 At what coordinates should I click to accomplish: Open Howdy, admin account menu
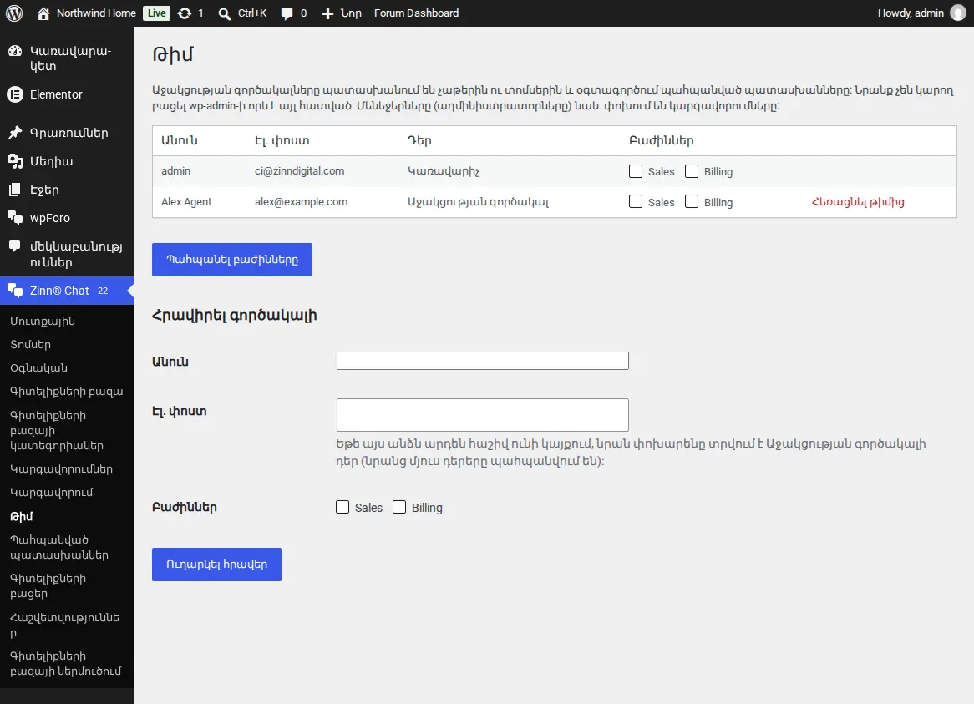tap(922, 13)
